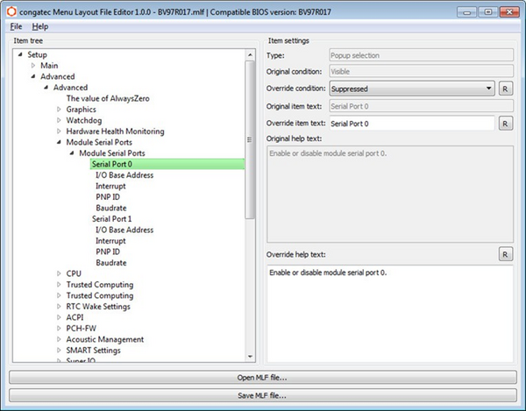Select The value of AlwaysZero item
Image resolution: width=526 pixels, height=411 pixels.
point(108,98)
